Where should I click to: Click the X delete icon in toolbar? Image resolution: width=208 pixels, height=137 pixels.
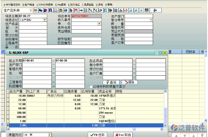pos(141,10)
